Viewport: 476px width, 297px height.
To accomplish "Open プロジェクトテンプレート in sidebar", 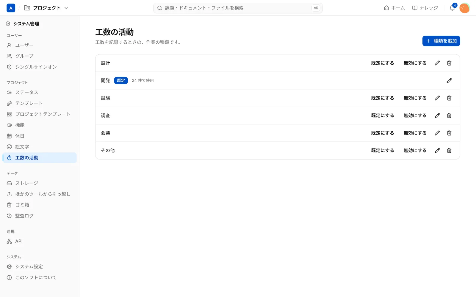I will coord(40,114).
